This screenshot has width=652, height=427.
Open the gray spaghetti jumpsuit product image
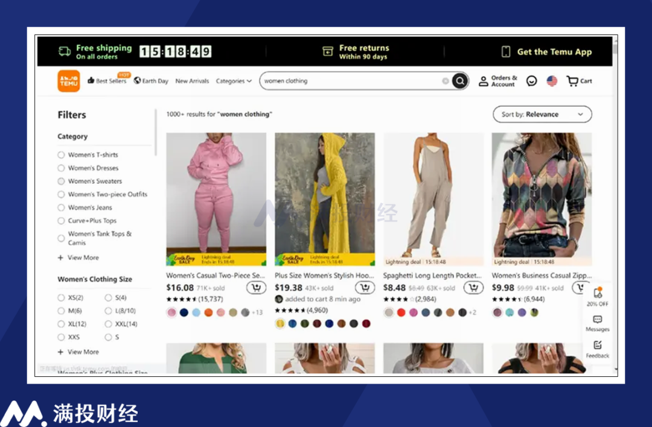click(433, 199)
